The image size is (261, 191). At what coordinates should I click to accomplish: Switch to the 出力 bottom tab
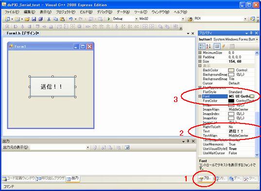pyautogui.click(x=73, y=179)
